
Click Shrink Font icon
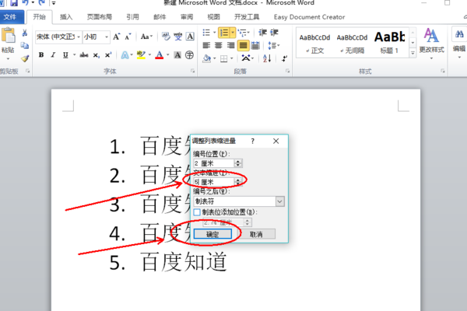point(128,37)
